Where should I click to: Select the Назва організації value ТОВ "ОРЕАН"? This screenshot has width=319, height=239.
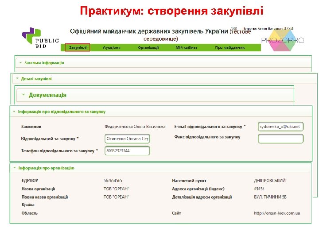click(x=117, y=189)
